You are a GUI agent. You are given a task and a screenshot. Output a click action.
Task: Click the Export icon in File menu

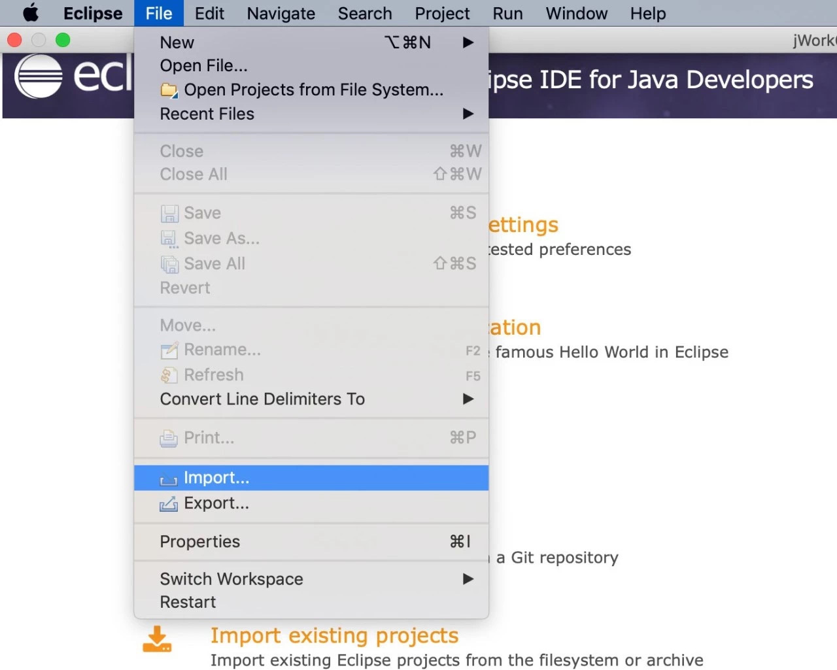point(169,504)
